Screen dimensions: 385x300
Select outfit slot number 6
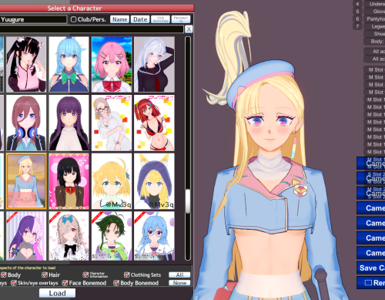[x=357, y=19]
